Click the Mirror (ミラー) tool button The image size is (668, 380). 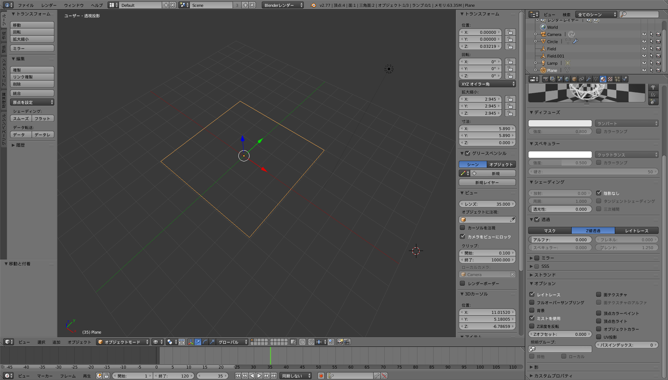pos(32,48)
